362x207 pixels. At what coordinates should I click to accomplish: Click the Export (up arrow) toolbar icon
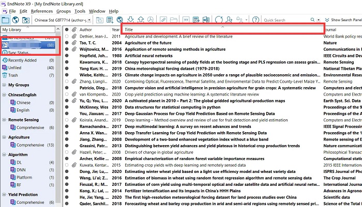141,20
